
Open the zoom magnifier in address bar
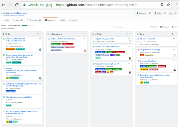(x=162, y=5)
